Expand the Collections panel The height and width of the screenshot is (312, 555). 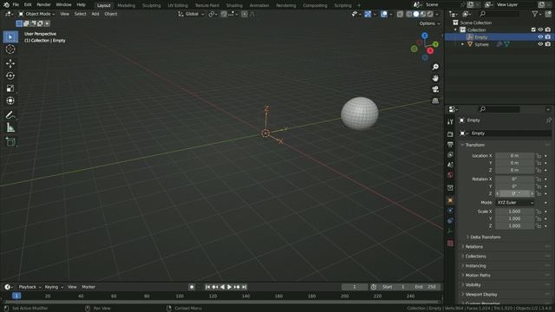point(475,257)
